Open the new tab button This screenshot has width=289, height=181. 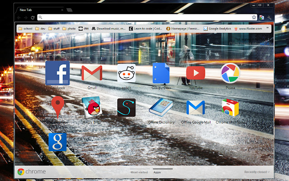pos(69,10)
